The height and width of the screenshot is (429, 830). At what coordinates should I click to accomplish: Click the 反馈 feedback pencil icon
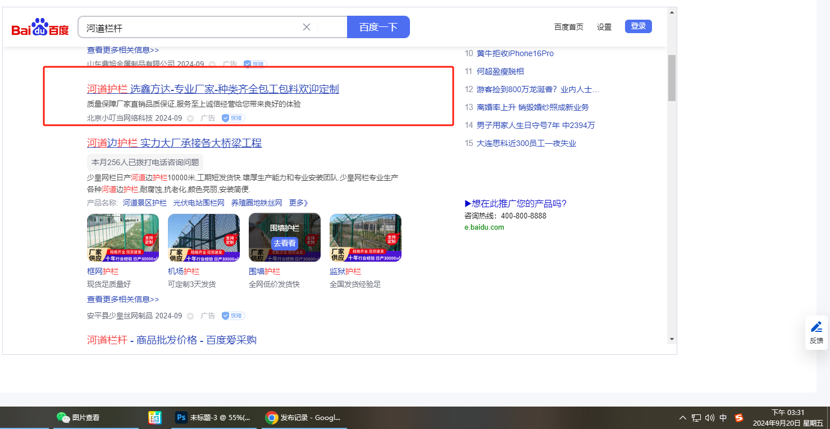(816, 327)
